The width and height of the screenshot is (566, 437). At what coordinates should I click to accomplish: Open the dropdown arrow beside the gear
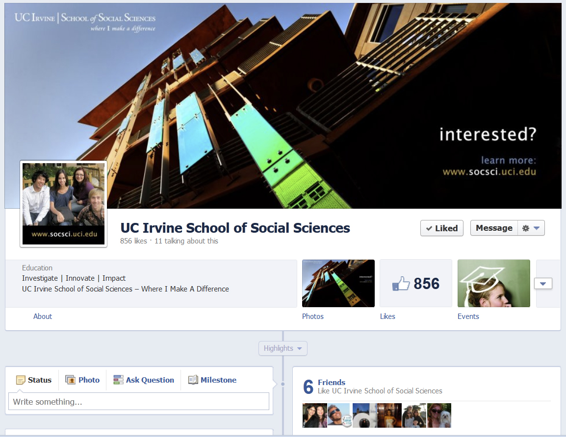[x=537, y=228]
